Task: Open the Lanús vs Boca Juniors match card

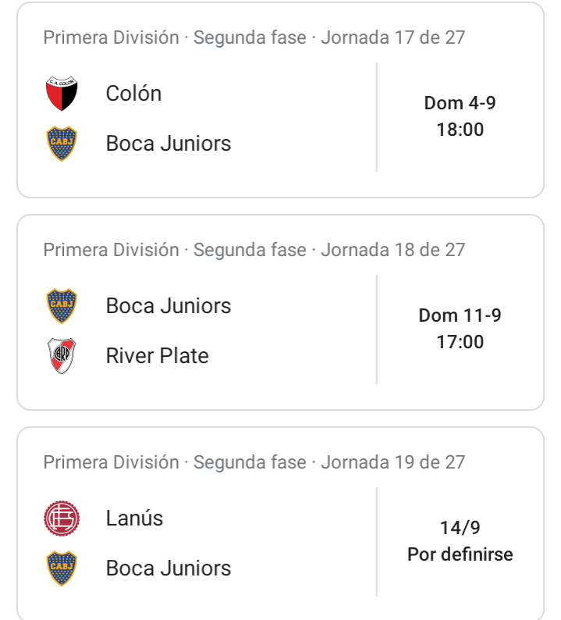Action: pos(281,523)
